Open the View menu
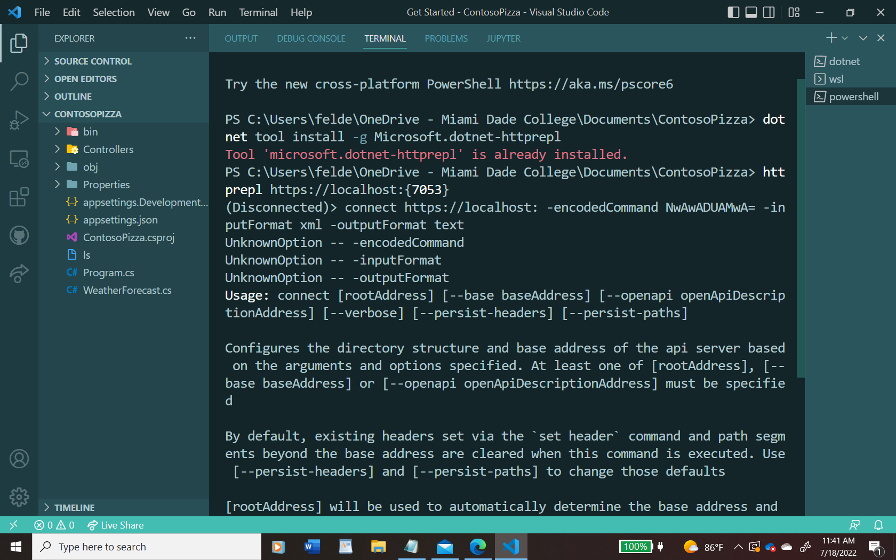 tap(158, 12)
